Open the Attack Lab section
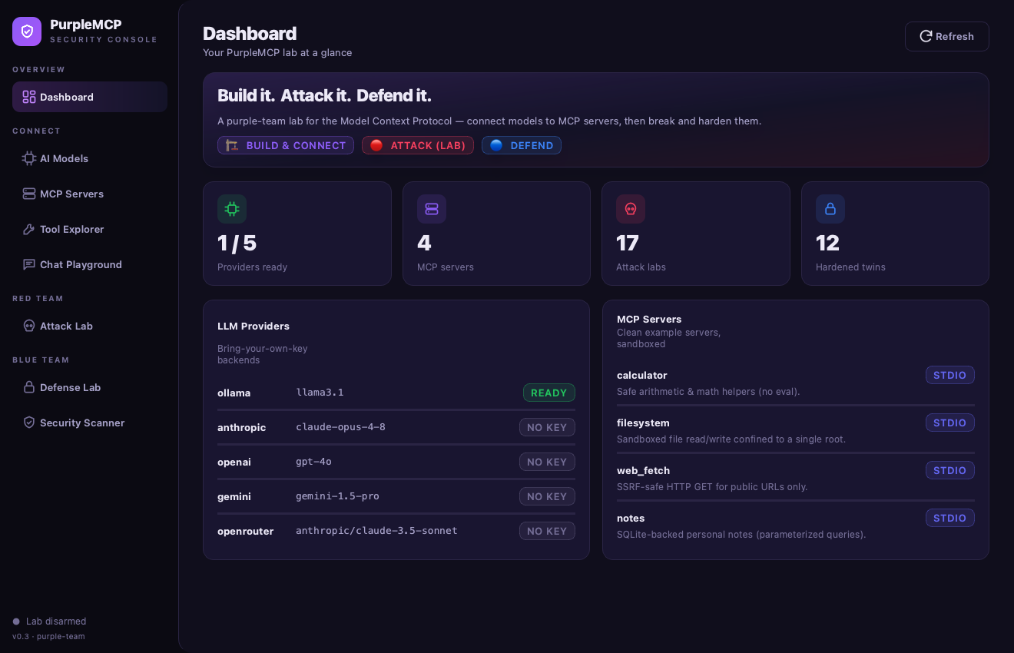 90,326
